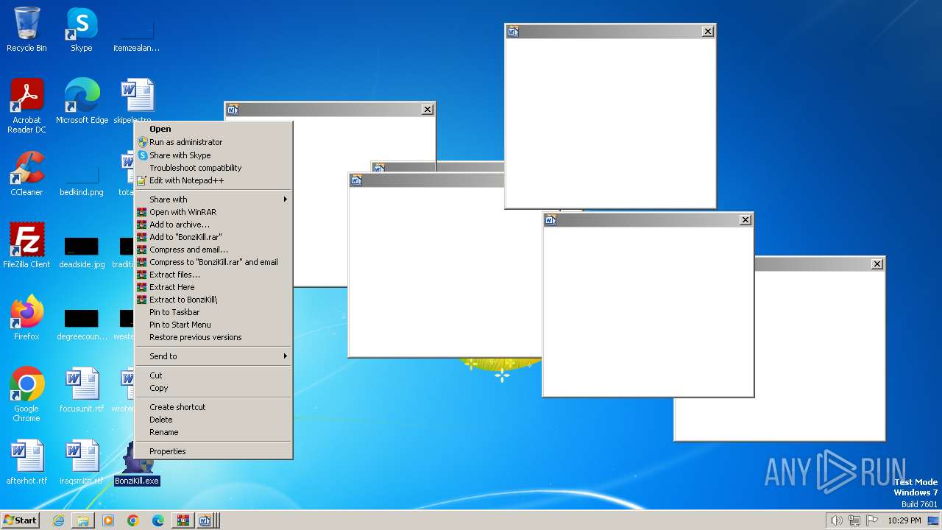Choose Edit with Notepad++
The height and width of the screenshot is (530, 942).
213,180
